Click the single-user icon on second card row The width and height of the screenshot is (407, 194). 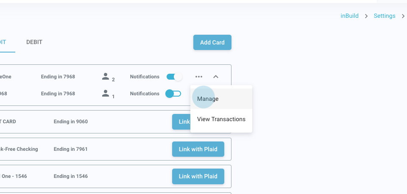click(x=106, y=94)
